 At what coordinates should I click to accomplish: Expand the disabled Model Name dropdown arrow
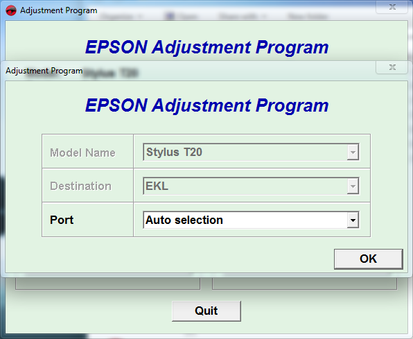[x=353, y=152]
